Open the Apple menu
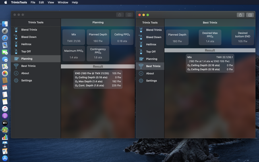Image resolution: width=259 pixels, height=162 pixels. coord(6,2)
